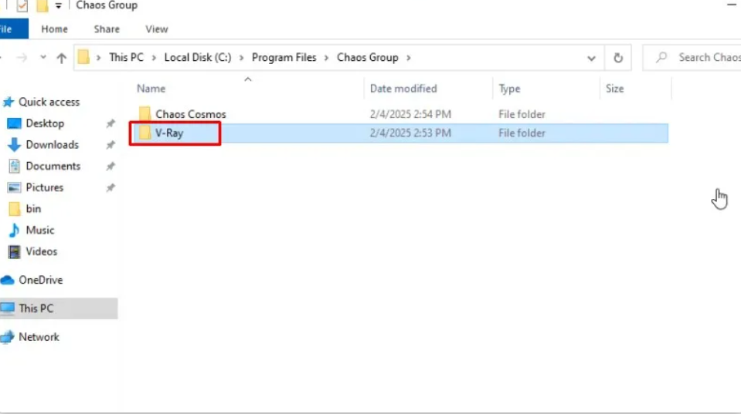The image size is (741, 414).
Task: Click the Chaos Cosmos folder icon
Action: 144,114
